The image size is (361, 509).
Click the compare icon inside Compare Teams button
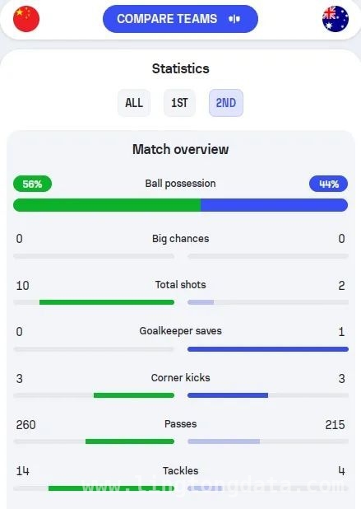coord(234,19)
